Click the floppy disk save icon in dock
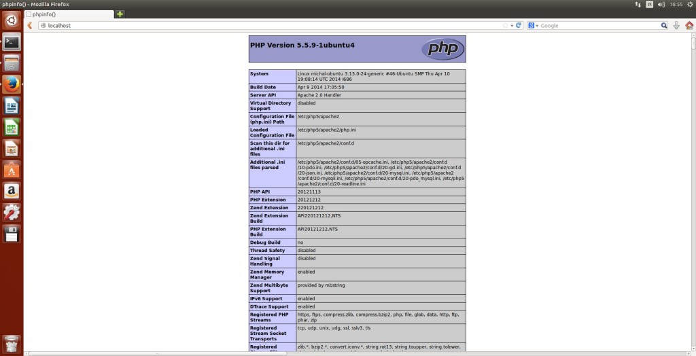Image resolution: width=696 pixels, height=356 pixels. click(x=12, y=234)
